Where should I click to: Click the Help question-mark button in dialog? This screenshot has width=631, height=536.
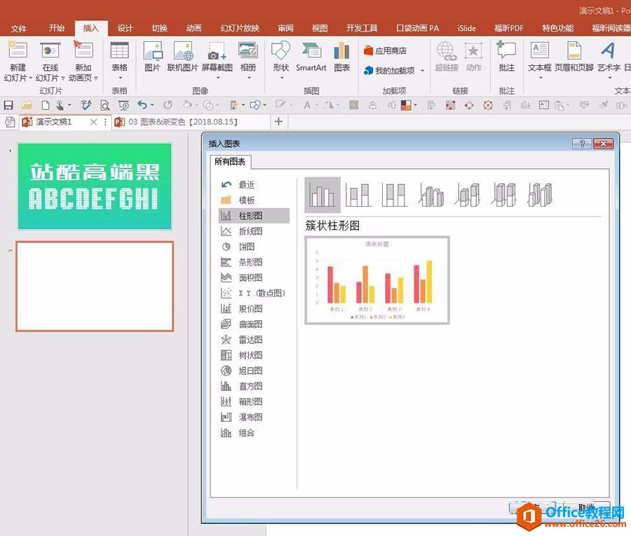[582, 144]
